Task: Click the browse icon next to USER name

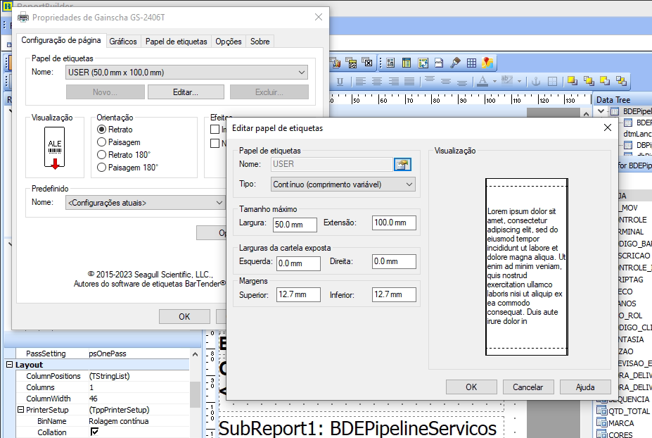Action: pos(402,165)
